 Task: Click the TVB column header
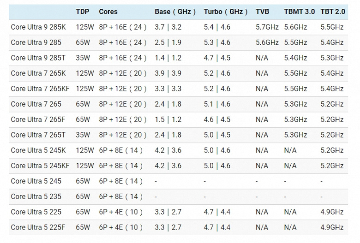tap(262, 12)
